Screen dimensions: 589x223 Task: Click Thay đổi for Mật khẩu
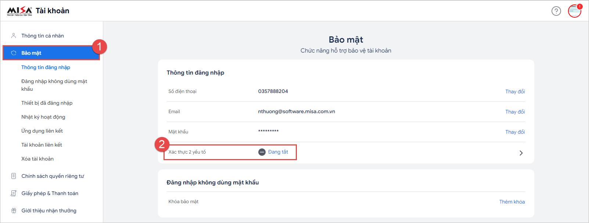point(515,132)
